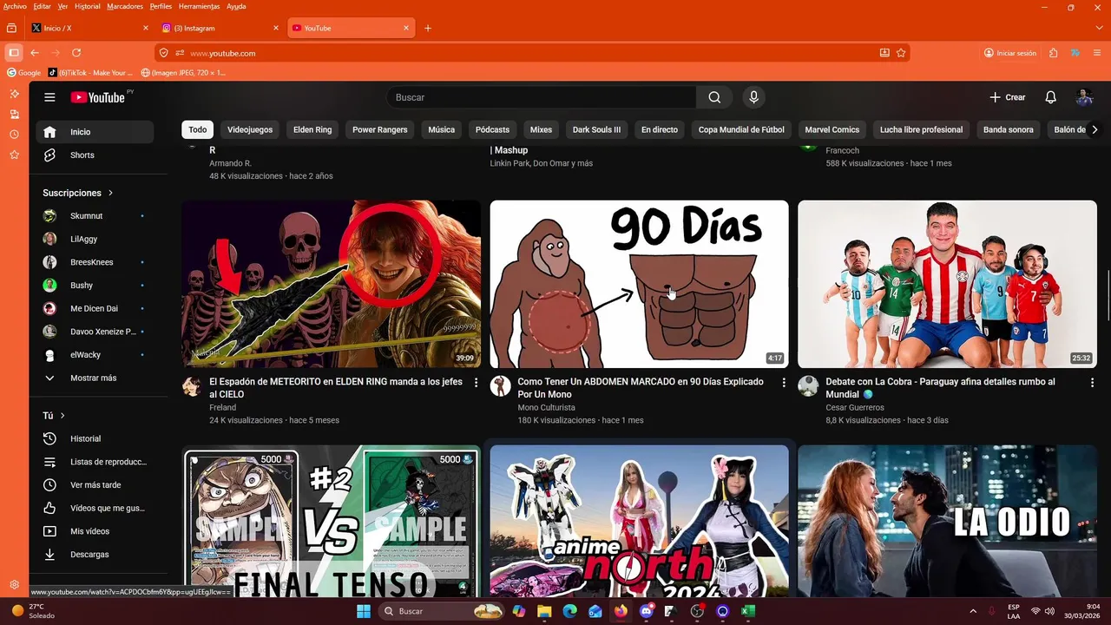Open the browser tab list dropdown
This screenshot has width=1111, height=625.
coord(1099,28)
